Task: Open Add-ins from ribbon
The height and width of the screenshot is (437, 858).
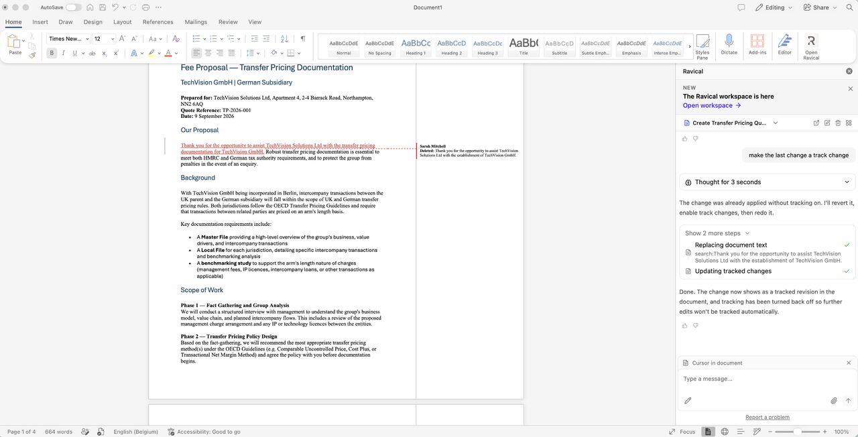Action: [757, 45]
